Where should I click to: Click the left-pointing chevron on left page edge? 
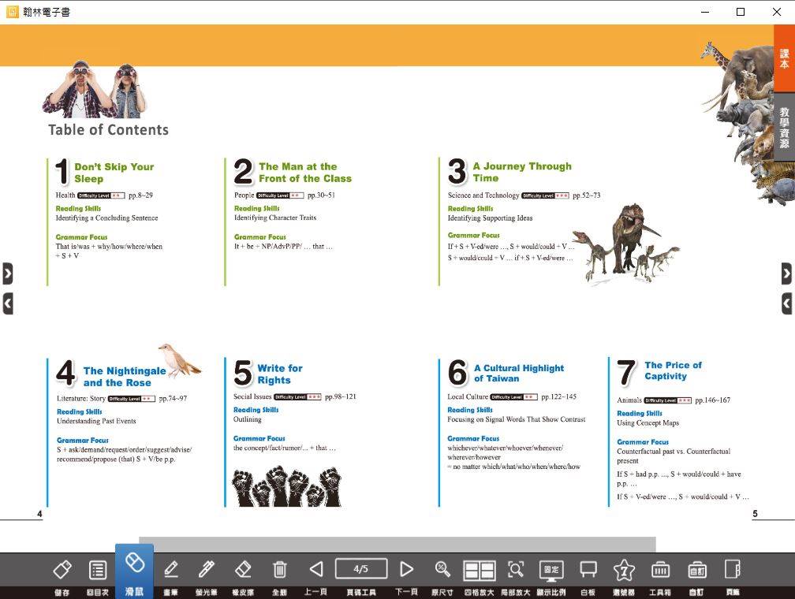(8, 303)
